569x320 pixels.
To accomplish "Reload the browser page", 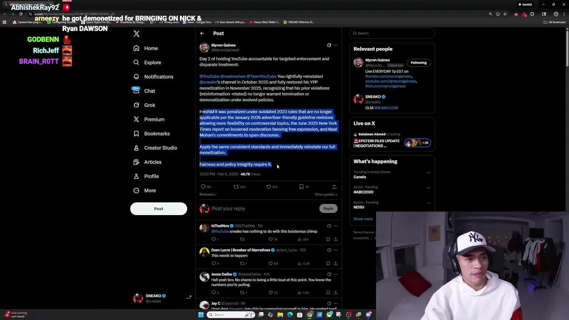I will pyautogui.click(x=21, y=14).
